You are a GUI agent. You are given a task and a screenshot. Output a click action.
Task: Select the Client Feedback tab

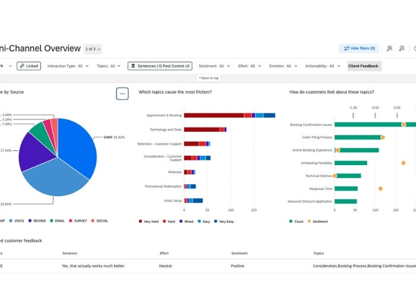click(x=364, y=66)
